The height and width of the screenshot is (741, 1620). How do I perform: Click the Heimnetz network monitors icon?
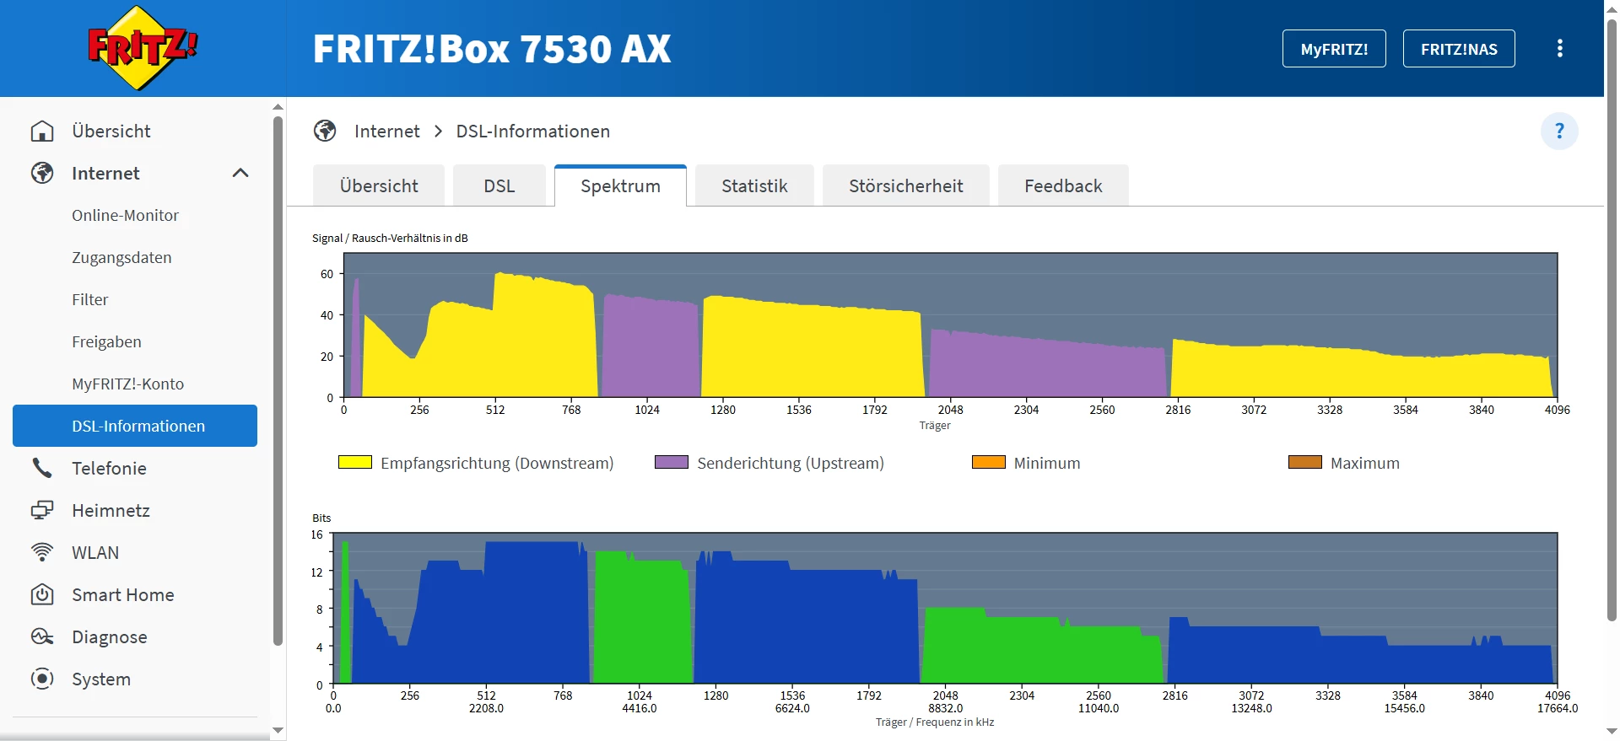click(42, 510)
